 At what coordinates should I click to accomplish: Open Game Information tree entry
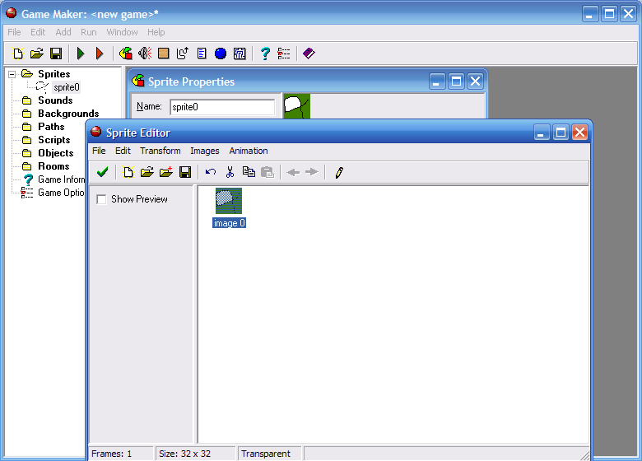click(61, 179)
